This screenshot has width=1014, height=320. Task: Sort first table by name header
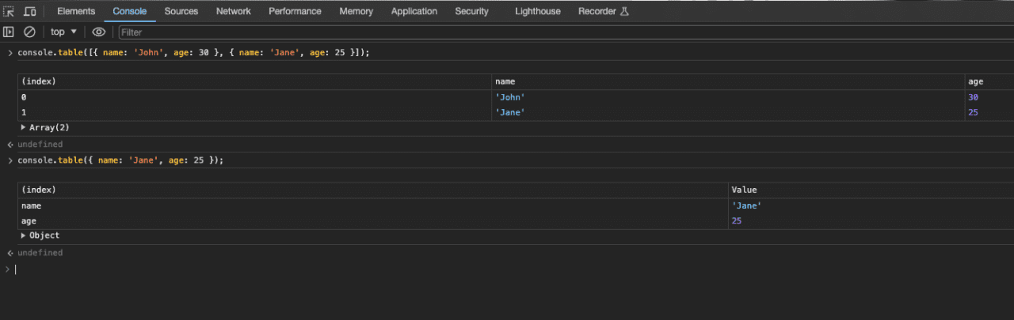[728, 81]
